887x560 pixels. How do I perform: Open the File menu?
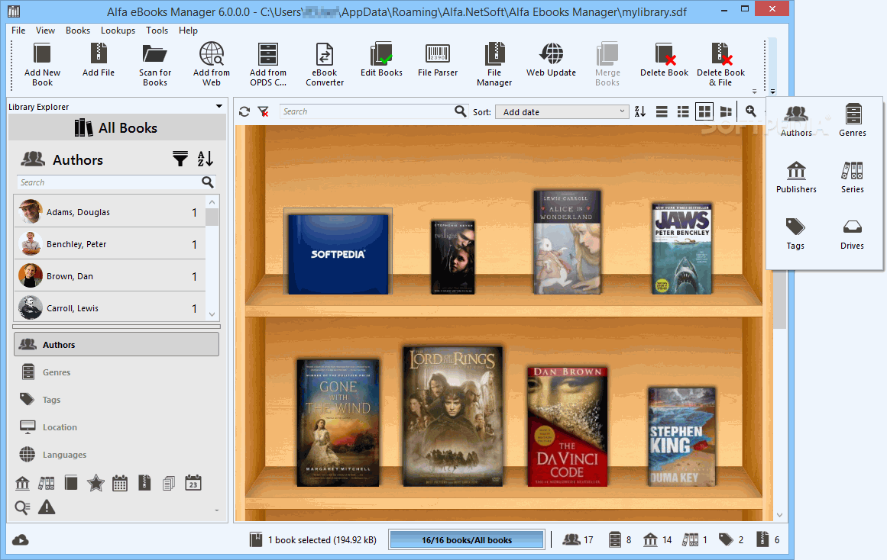pos(18,31)
